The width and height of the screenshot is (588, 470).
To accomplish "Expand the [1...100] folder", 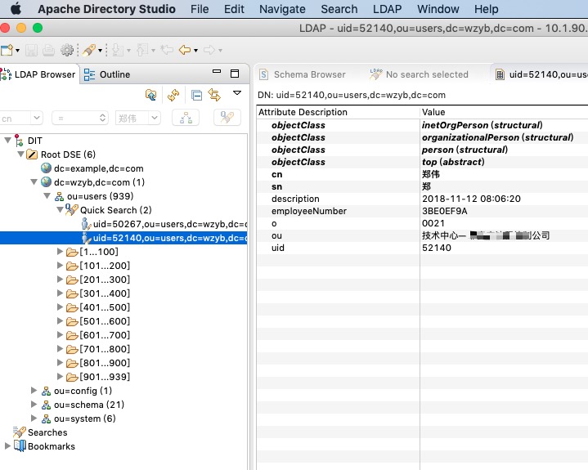I will [60, 252].
